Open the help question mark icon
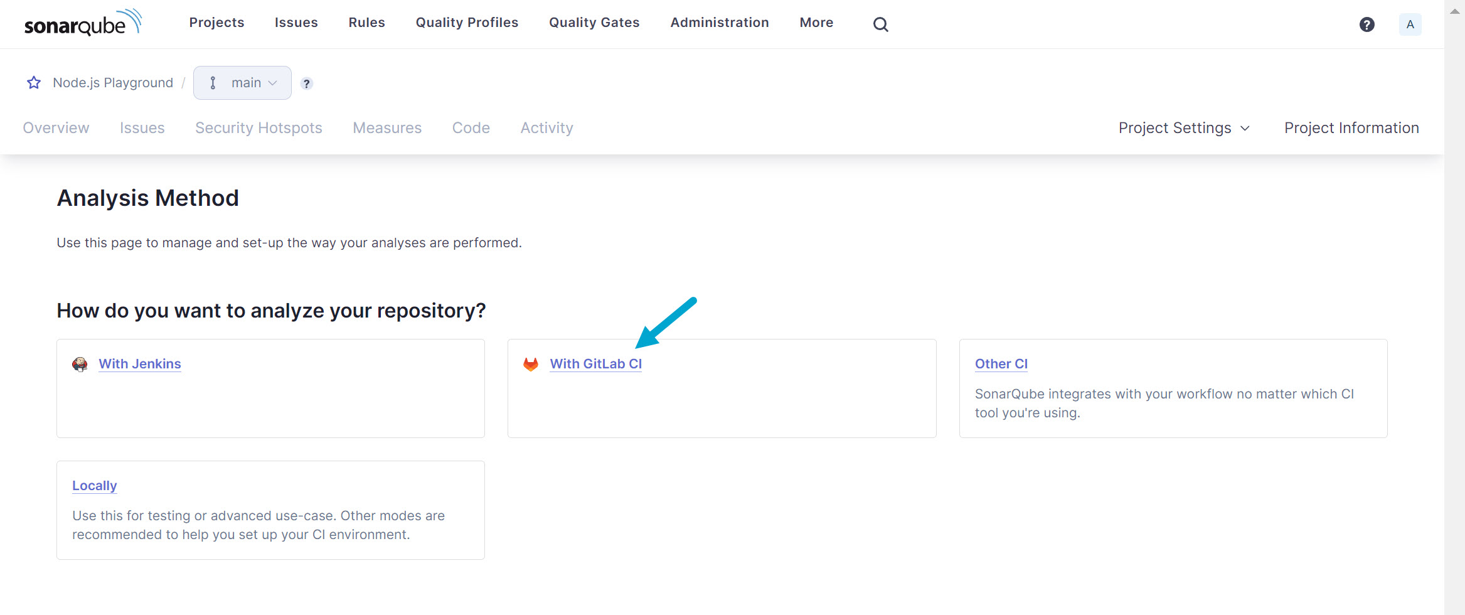The image size is (1465, 615). (1366, 24)
